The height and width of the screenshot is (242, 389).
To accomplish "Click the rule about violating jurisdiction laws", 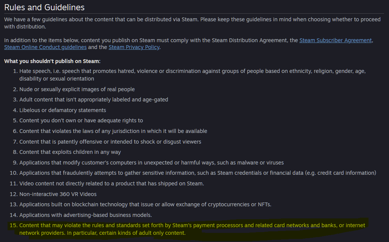I will click(113, 131).
